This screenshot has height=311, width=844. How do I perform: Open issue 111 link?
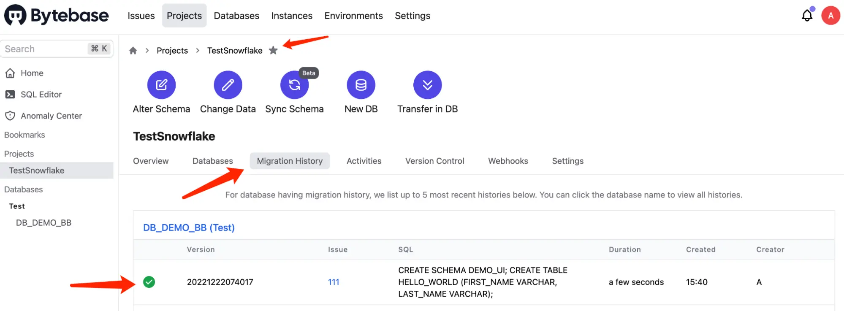334,282
